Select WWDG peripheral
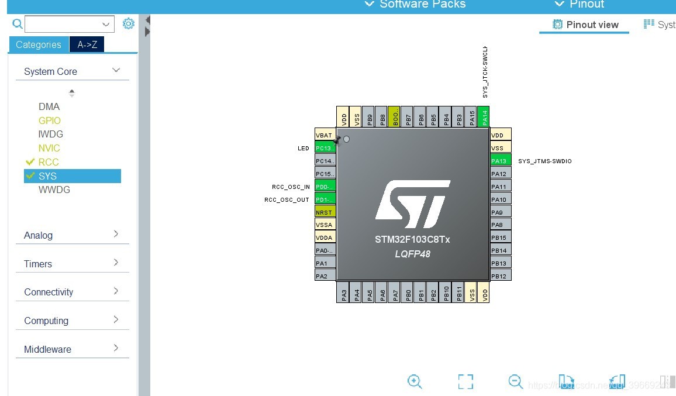 (54, 190)
